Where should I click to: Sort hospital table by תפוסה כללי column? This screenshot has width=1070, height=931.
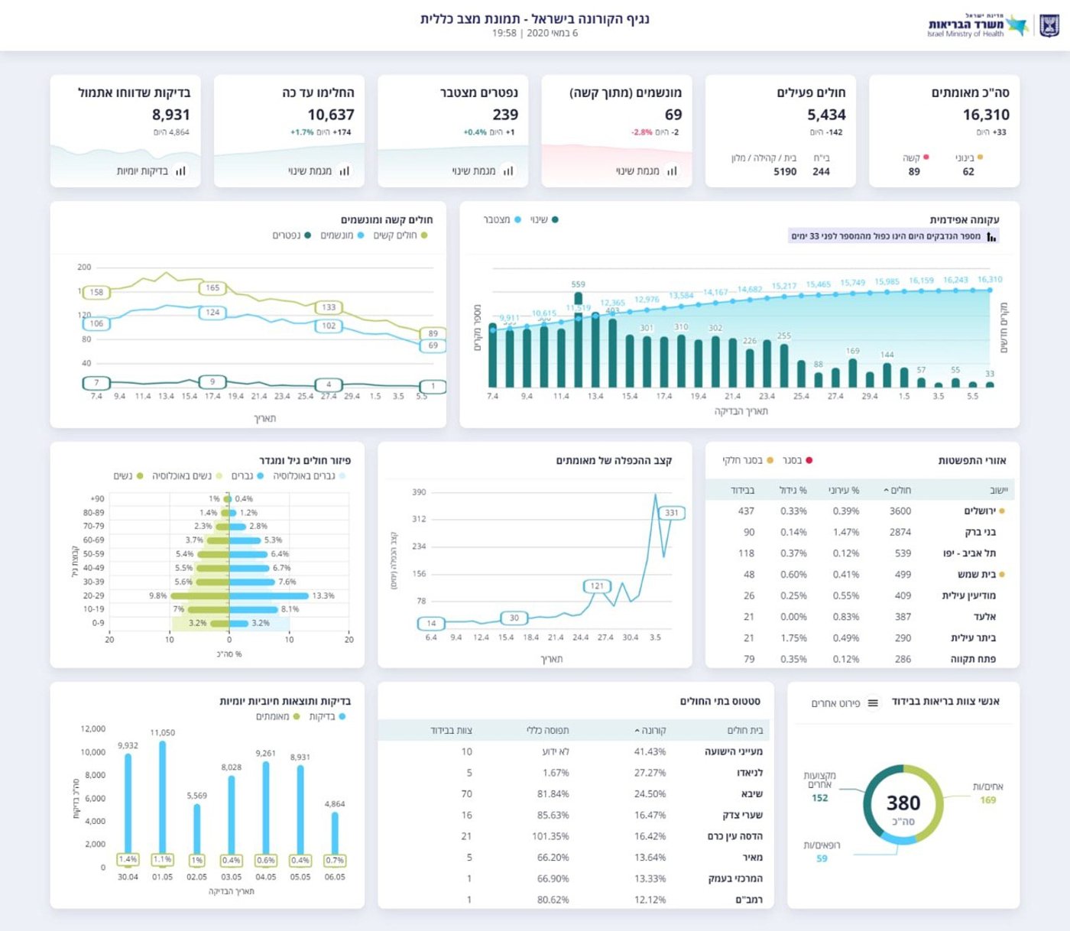[547, 731]
